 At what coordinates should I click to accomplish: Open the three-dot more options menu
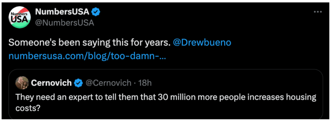pos(318,12)
